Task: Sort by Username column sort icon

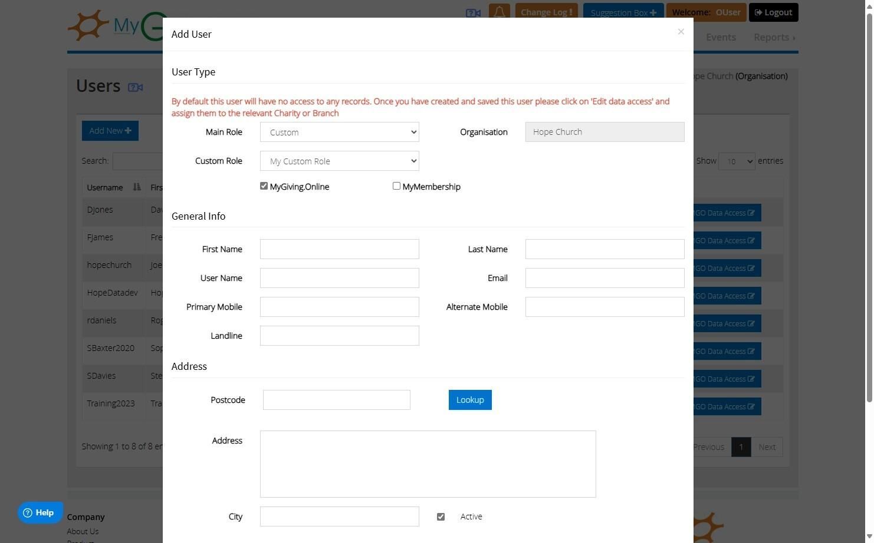Action: (x=137, y=187)
